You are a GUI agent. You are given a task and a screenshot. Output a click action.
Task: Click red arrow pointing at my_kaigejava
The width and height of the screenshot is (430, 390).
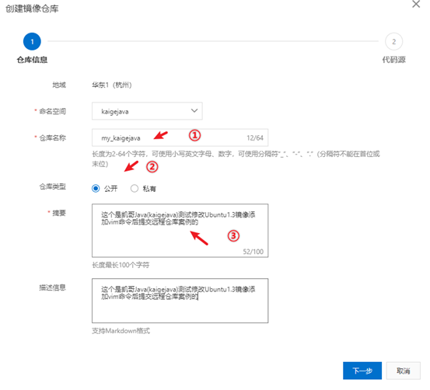tap(161, 135)
